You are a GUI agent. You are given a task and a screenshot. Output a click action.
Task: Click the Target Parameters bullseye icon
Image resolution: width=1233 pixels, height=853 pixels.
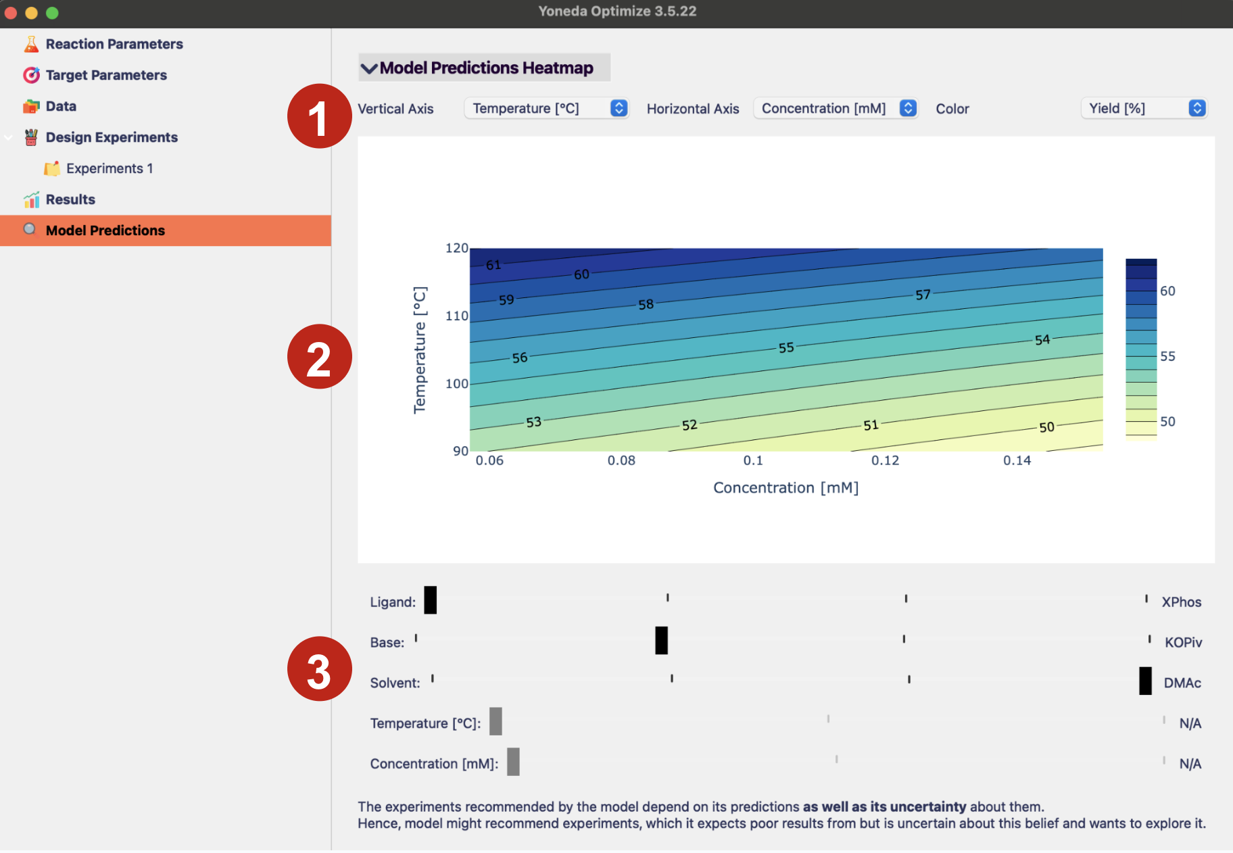pyautogui.click(x=31, y=75)
